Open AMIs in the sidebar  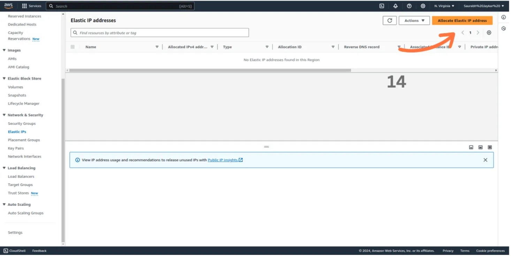click(x=12, y=59)
